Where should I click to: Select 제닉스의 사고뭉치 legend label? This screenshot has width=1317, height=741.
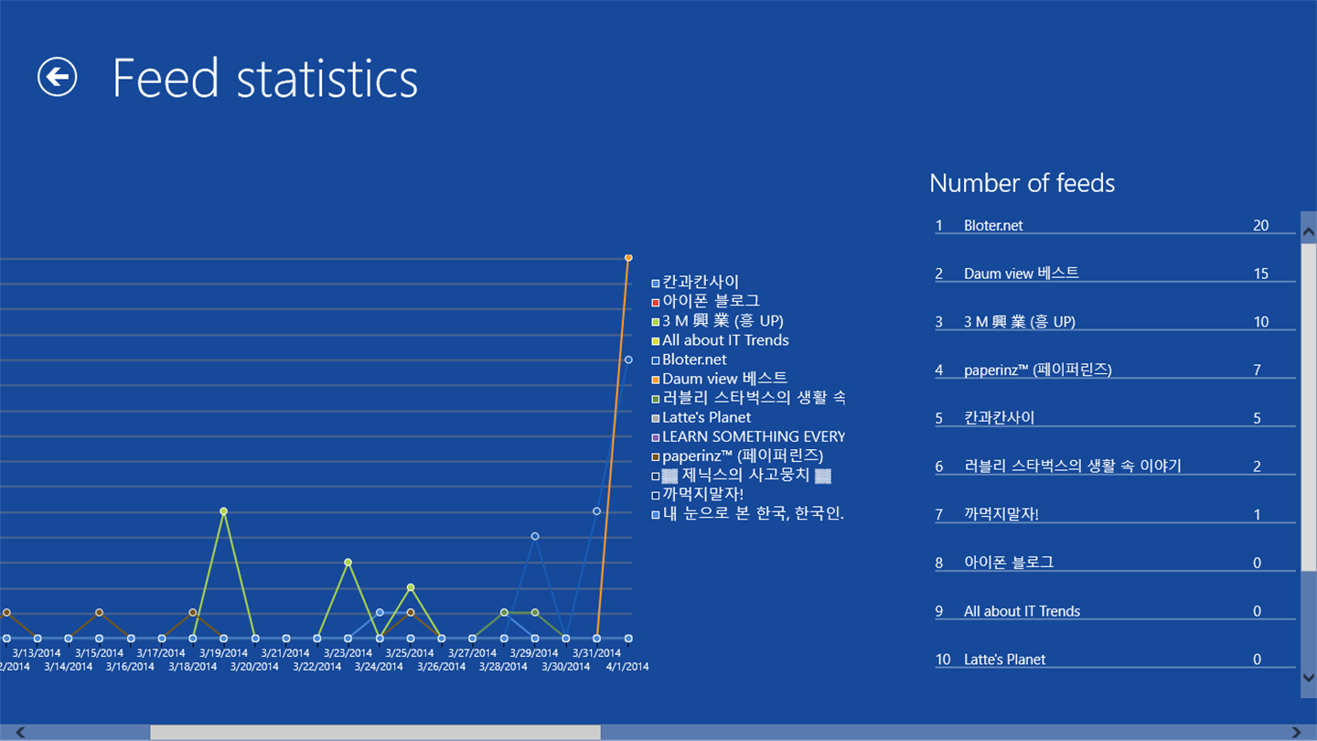click(747, 476)
